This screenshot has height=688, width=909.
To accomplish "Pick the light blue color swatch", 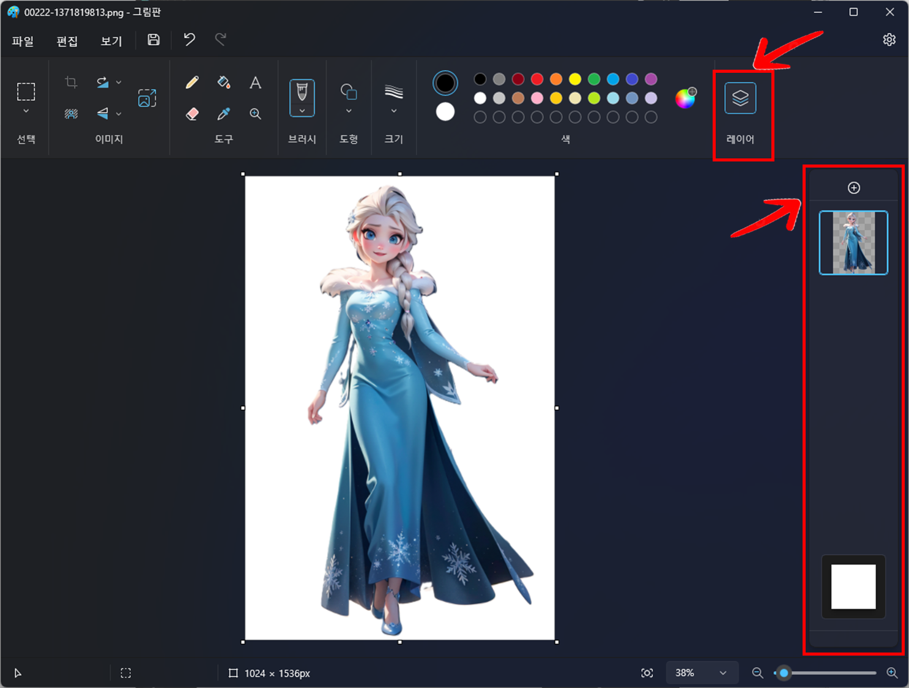I will (613, 98).
